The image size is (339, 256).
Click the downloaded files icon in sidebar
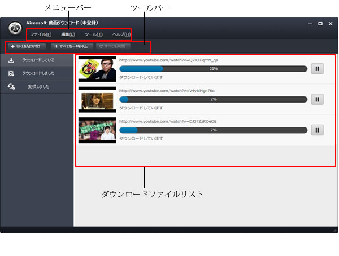11,73
